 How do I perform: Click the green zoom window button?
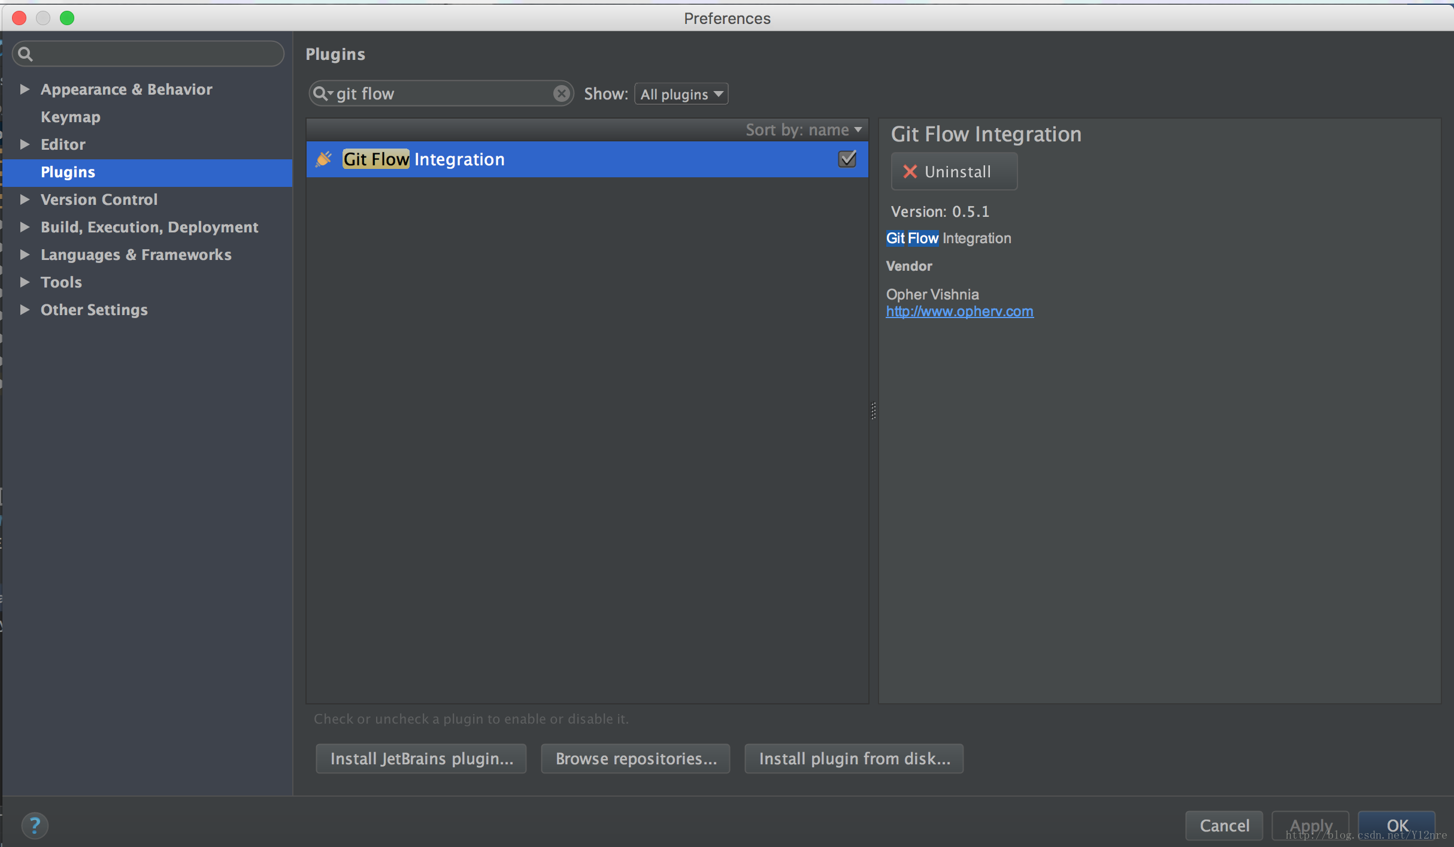[x=67, y=18]
